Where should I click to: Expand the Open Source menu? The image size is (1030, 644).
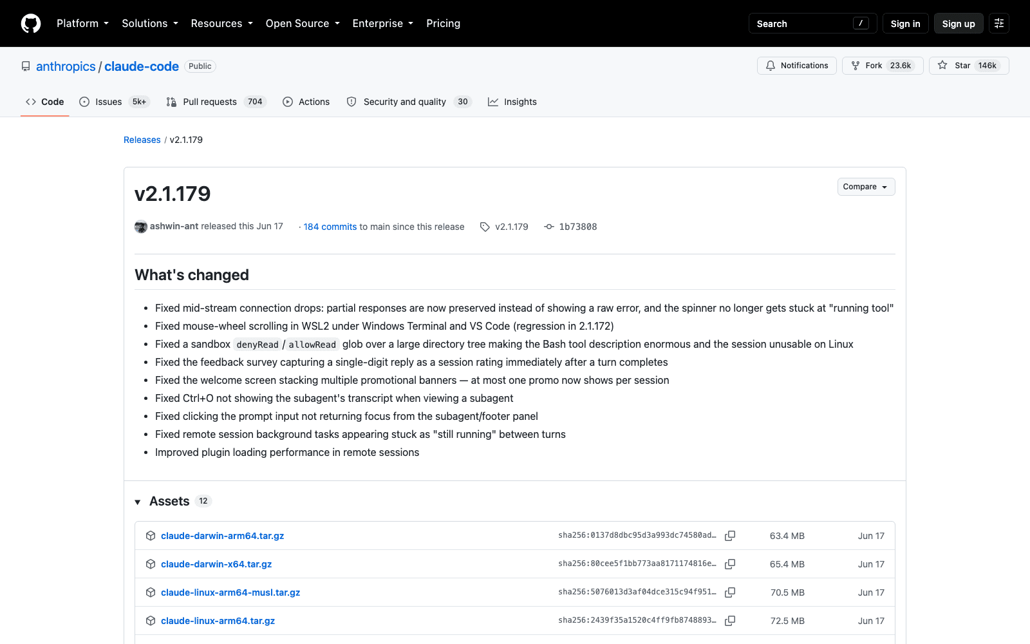pyautogui.click(x=303, y=23)
